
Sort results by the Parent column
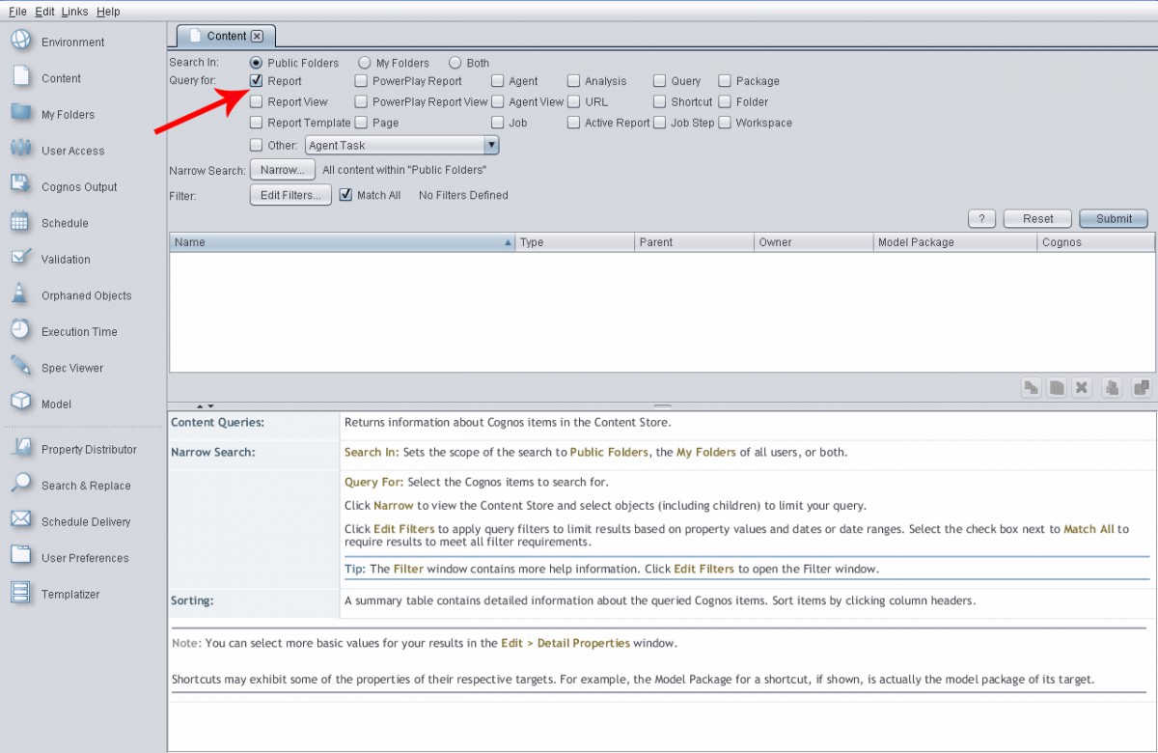(695, 242)
